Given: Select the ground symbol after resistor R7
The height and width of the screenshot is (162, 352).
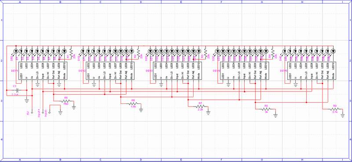Looking at the screenshot, I should (x=208, y=112).
